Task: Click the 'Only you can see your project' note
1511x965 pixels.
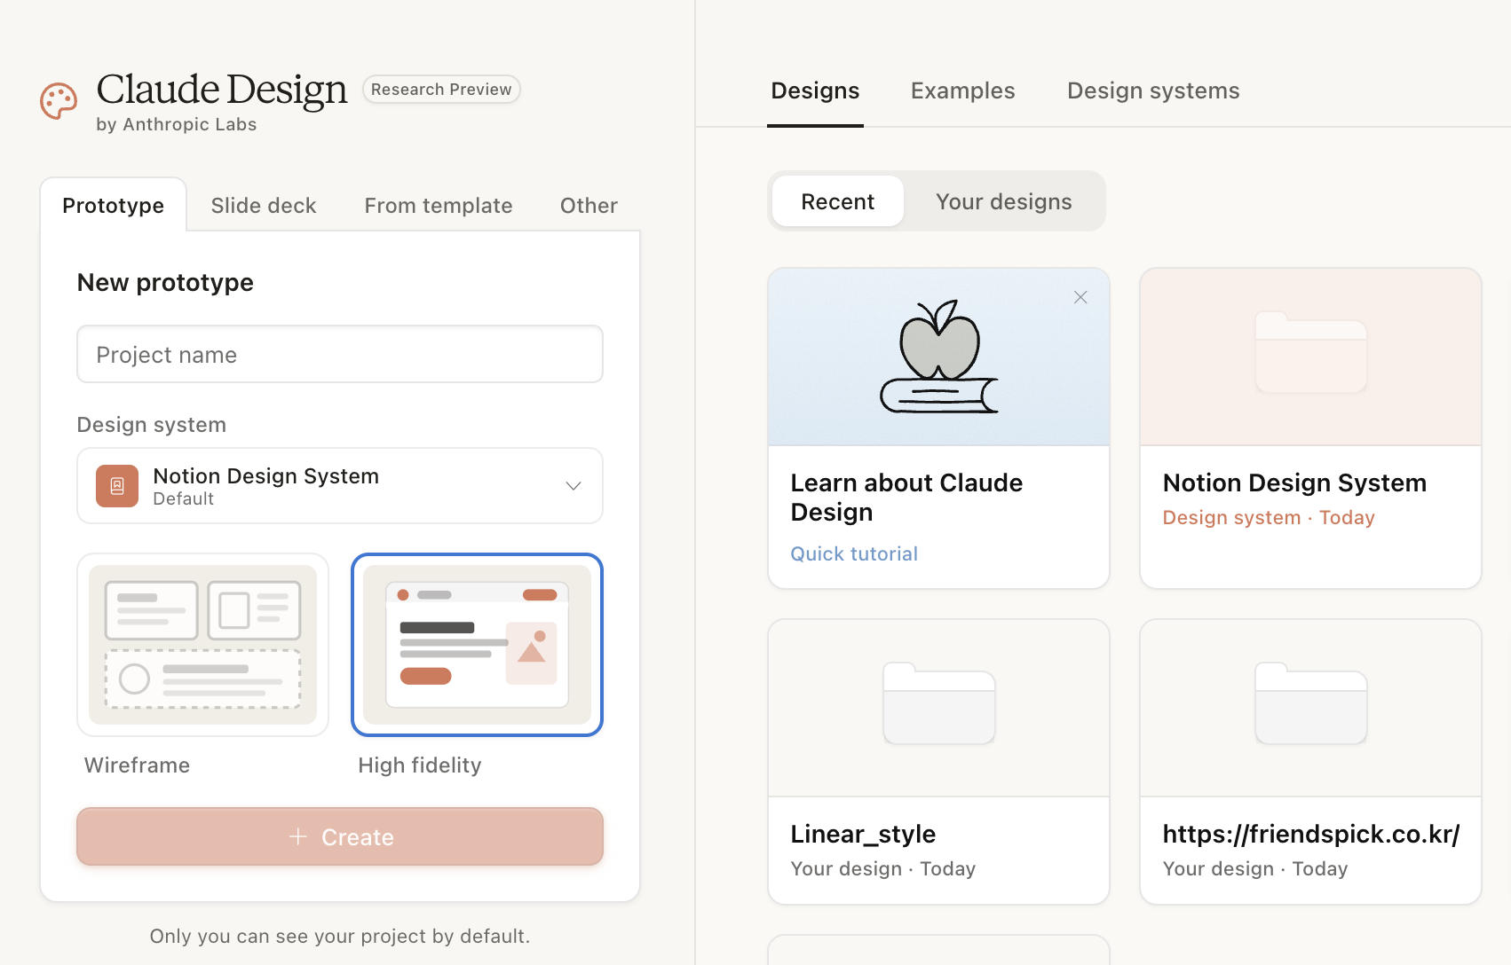Action: coord(340,937)
